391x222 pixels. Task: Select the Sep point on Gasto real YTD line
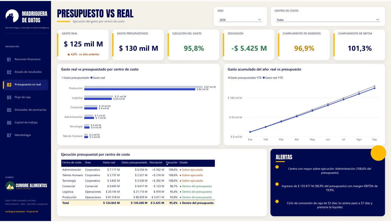[x=375, y=88]
